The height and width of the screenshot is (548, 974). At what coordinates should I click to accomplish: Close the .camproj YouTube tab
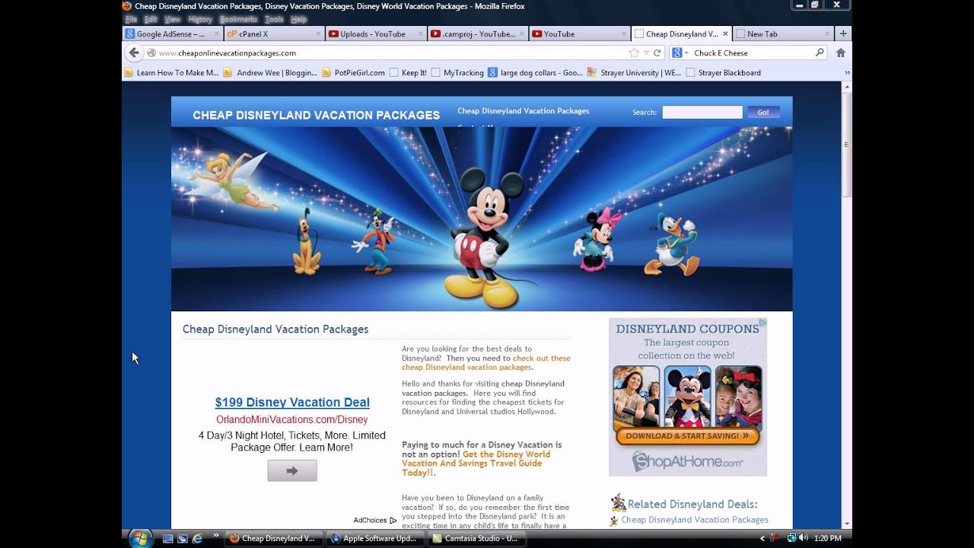pyautogui.click(x=521, y=33)
